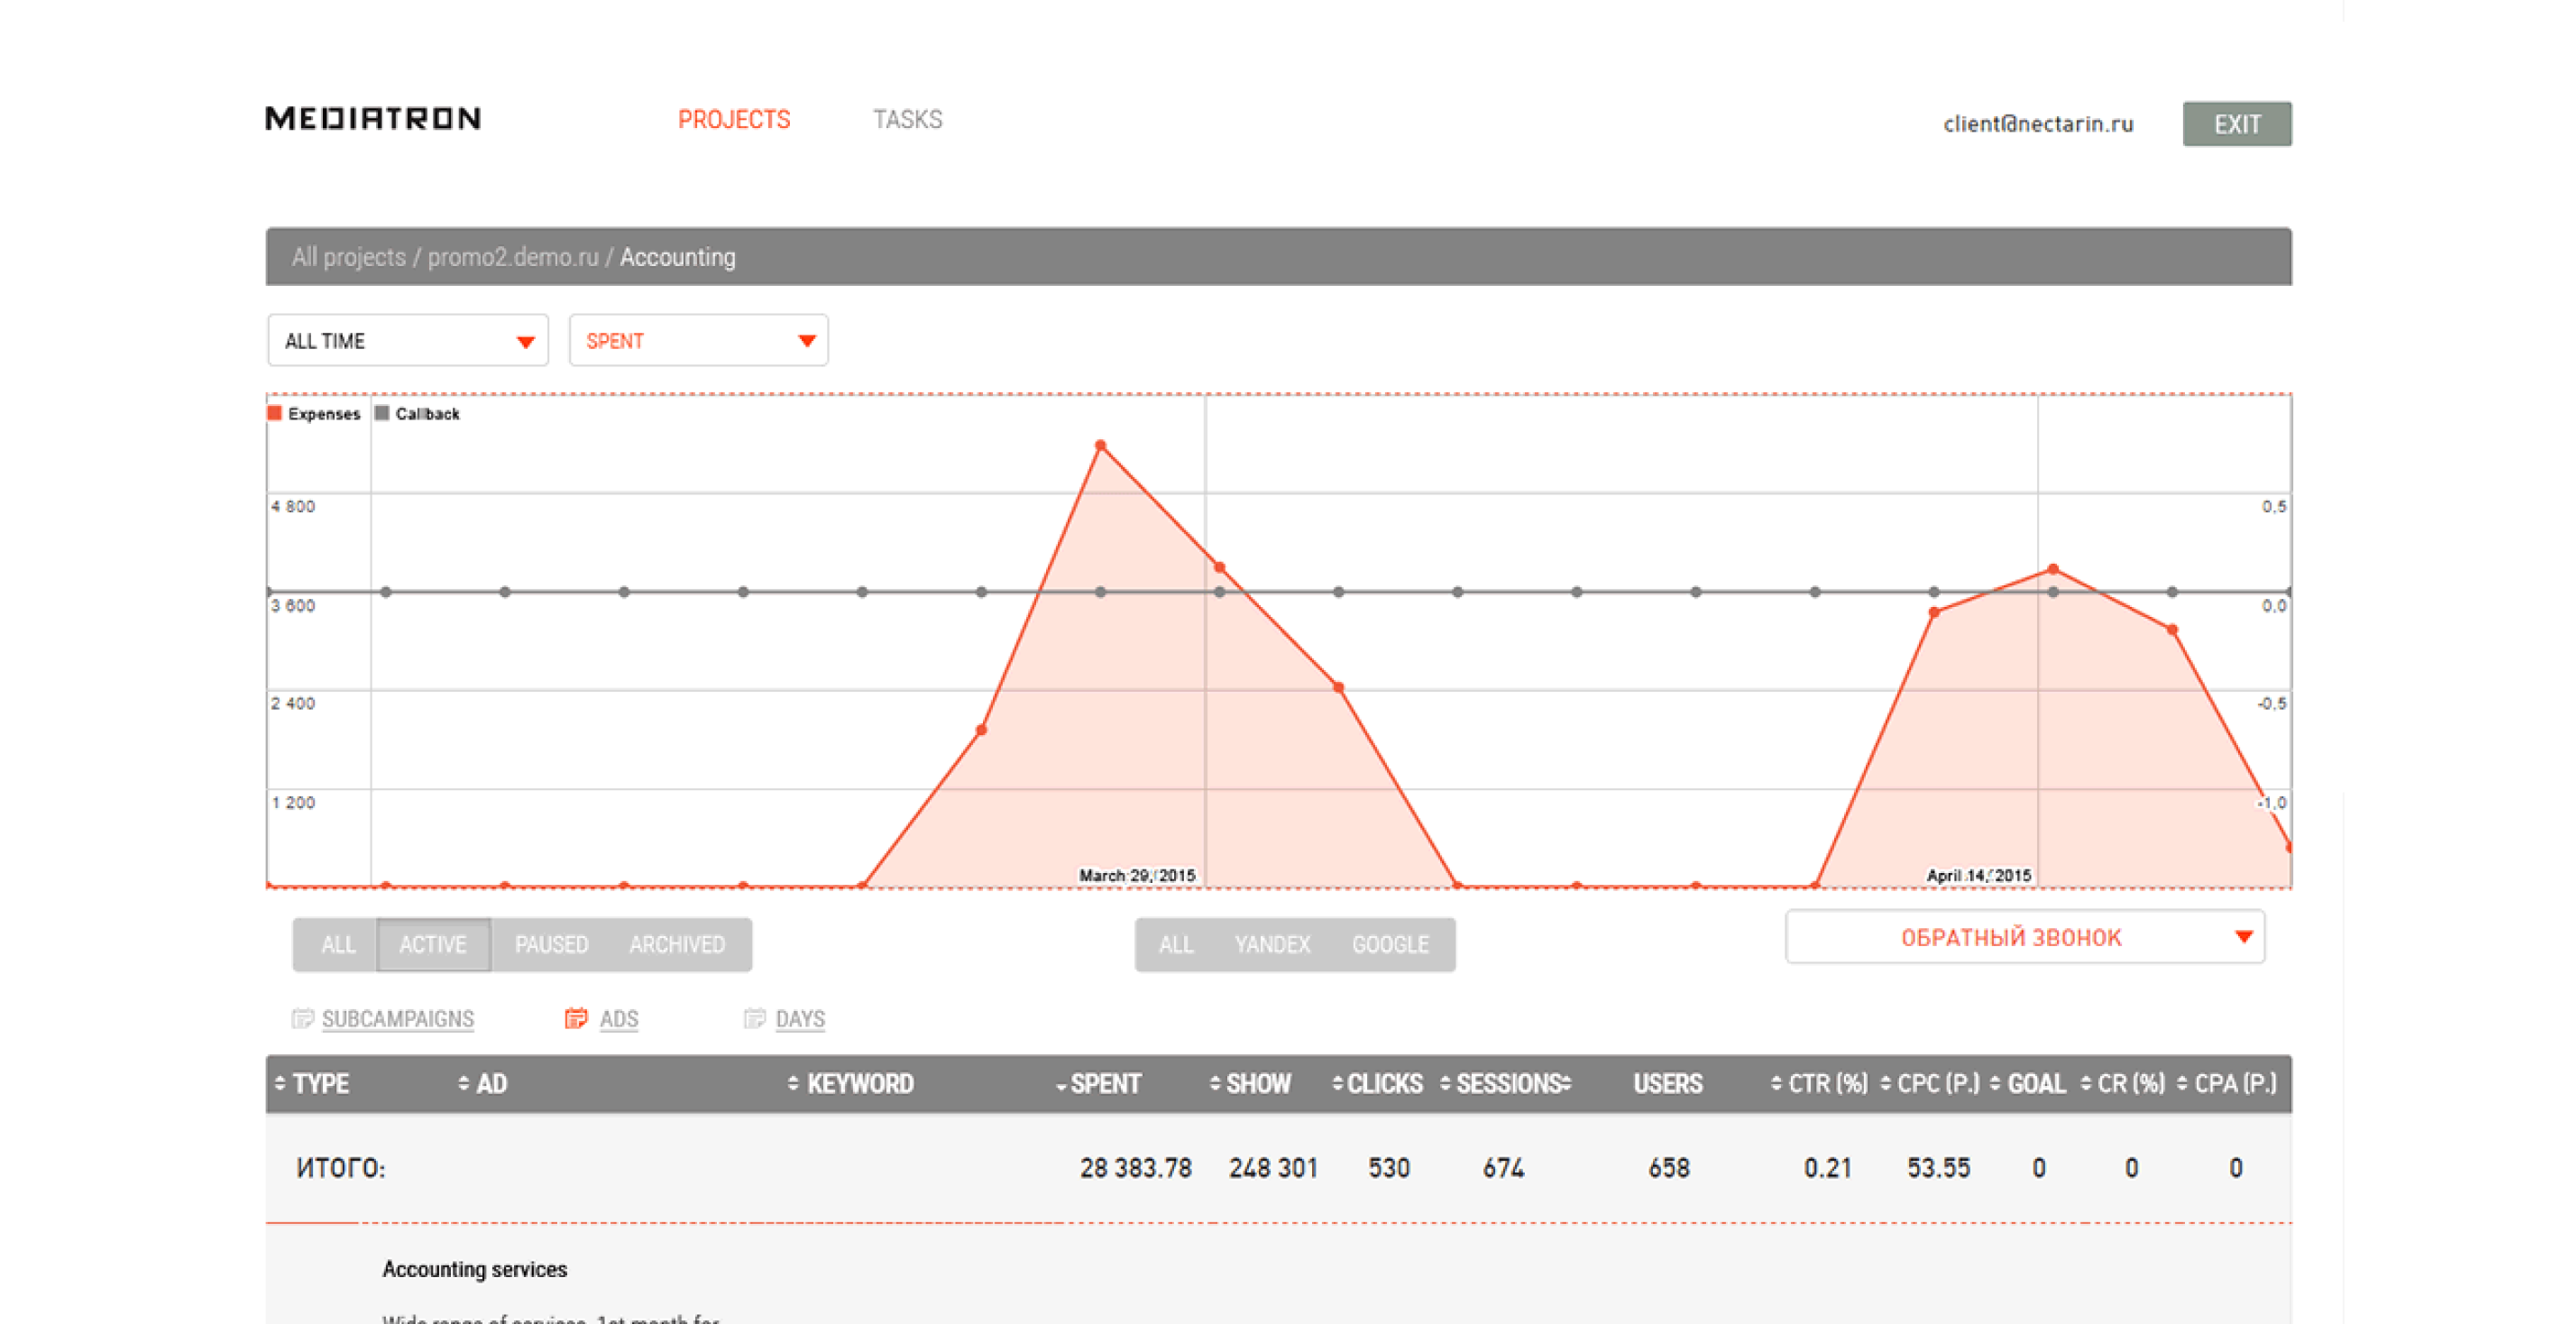Open the SPENT metric dropdown

coord(698,341)
